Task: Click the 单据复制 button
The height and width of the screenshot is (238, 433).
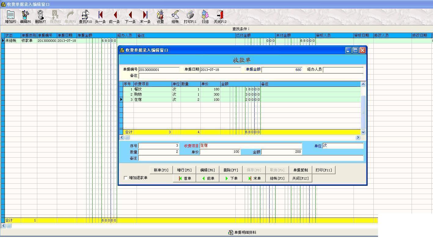Action: pos(300,170)
